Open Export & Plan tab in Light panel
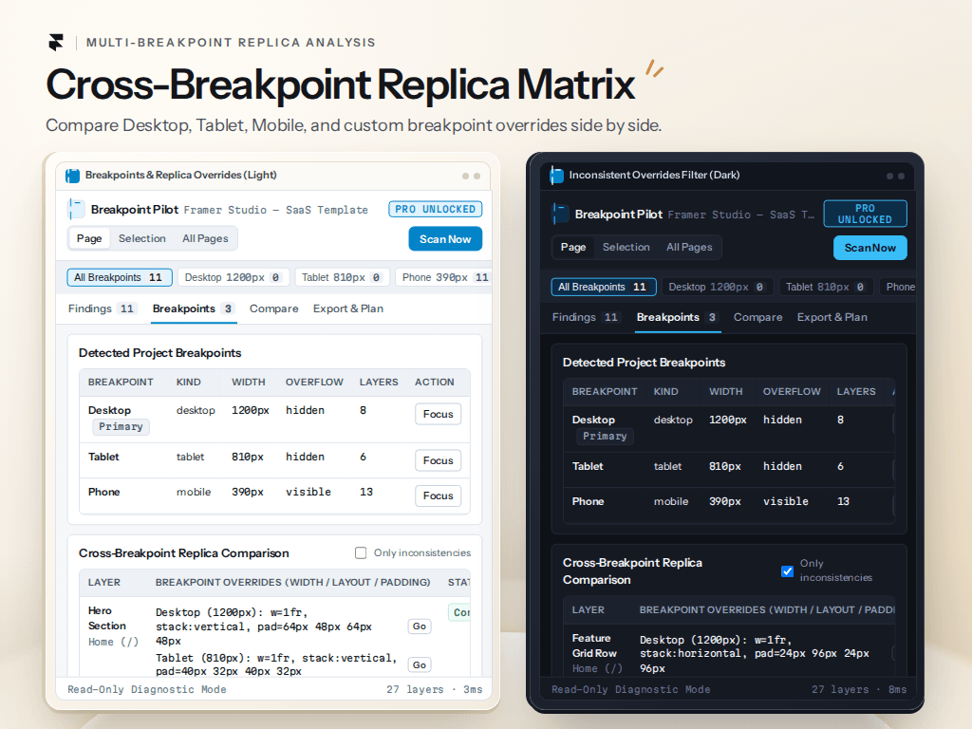Image resolution: width=972 pixels, height=729 pixels. pyautogui.click(x=347, y=308)
